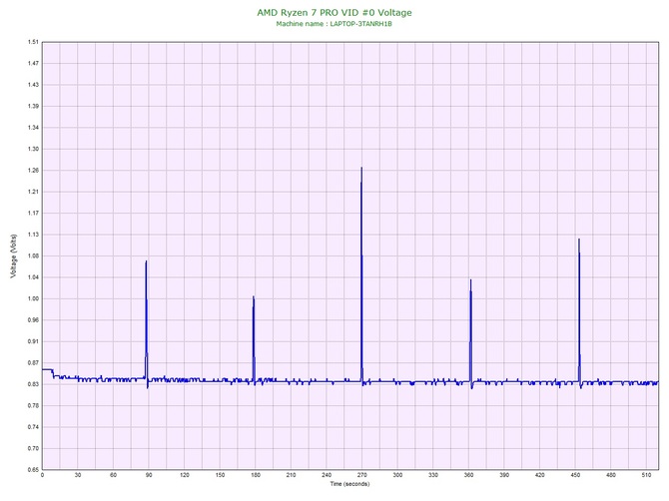
Task: Click the chart title AMD Ryzen 7 PRO VID #0 Voltage
Action: click(x=334, y=12)
